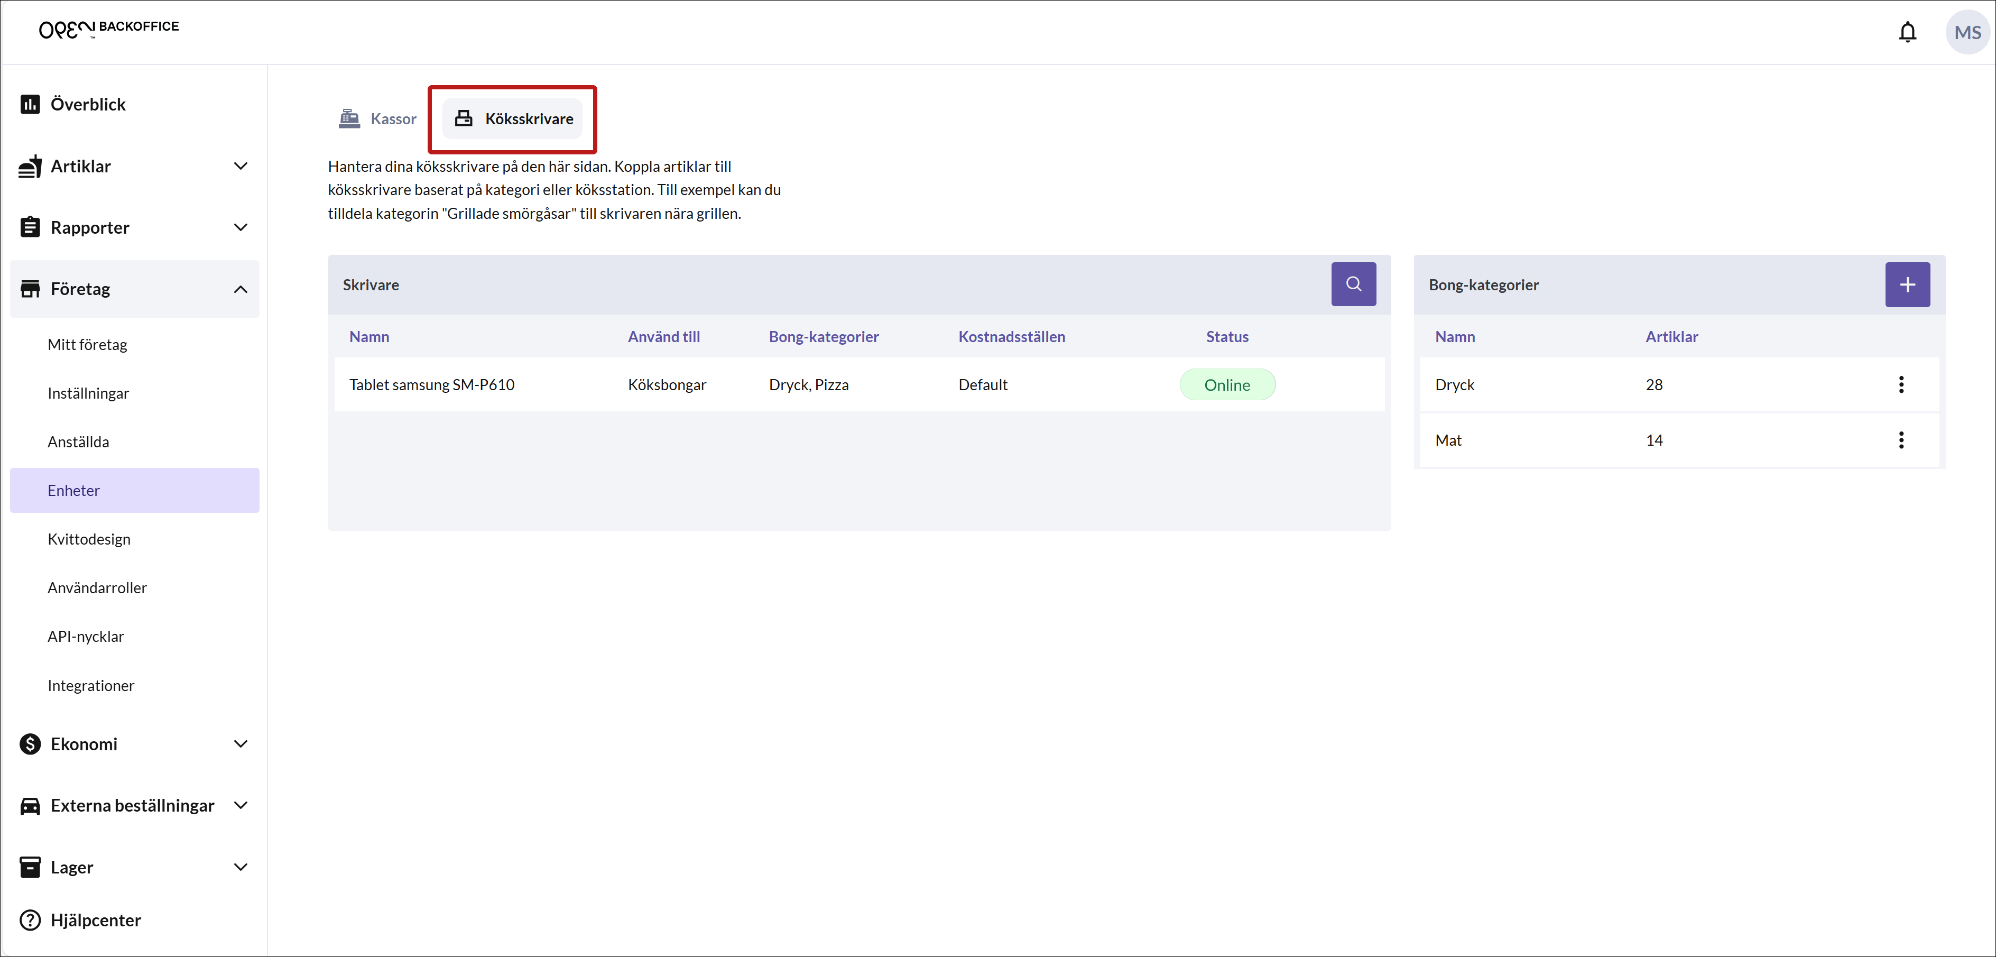Open Kvittodesign in sidebar
The width and height of the screenshot is (1996, 957).
coord(89,539)
